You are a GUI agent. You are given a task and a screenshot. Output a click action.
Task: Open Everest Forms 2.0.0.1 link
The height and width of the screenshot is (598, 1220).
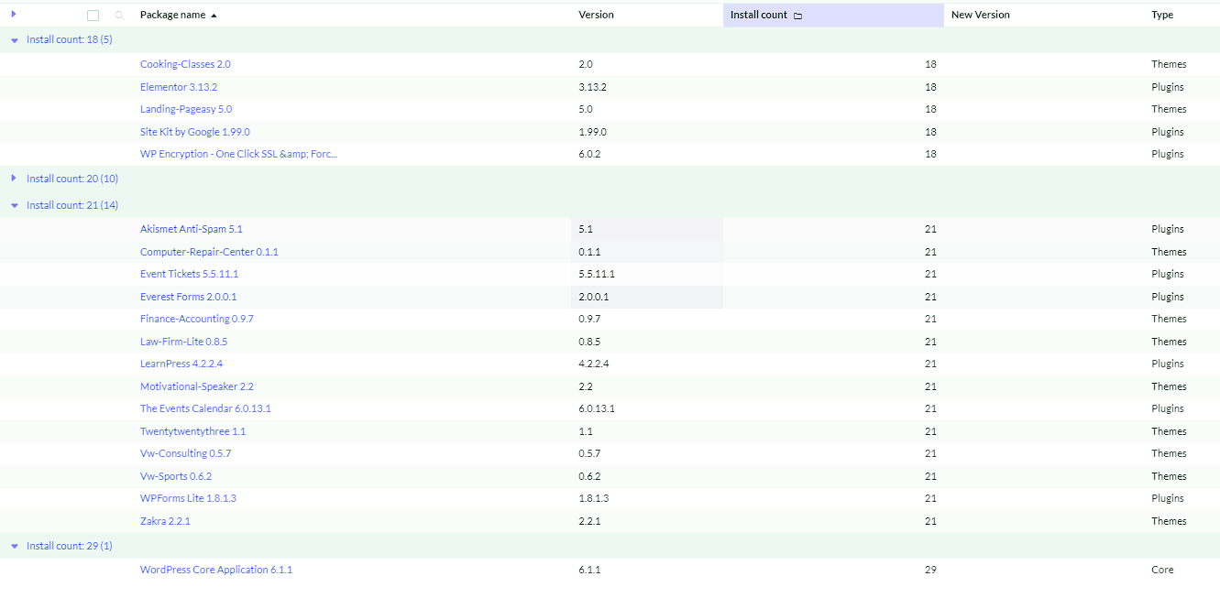click(x=188, y=297)
